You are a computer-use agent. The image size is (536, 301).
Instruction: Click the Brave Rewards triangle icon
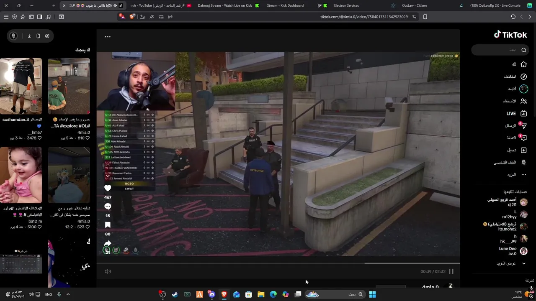(122, 17)
